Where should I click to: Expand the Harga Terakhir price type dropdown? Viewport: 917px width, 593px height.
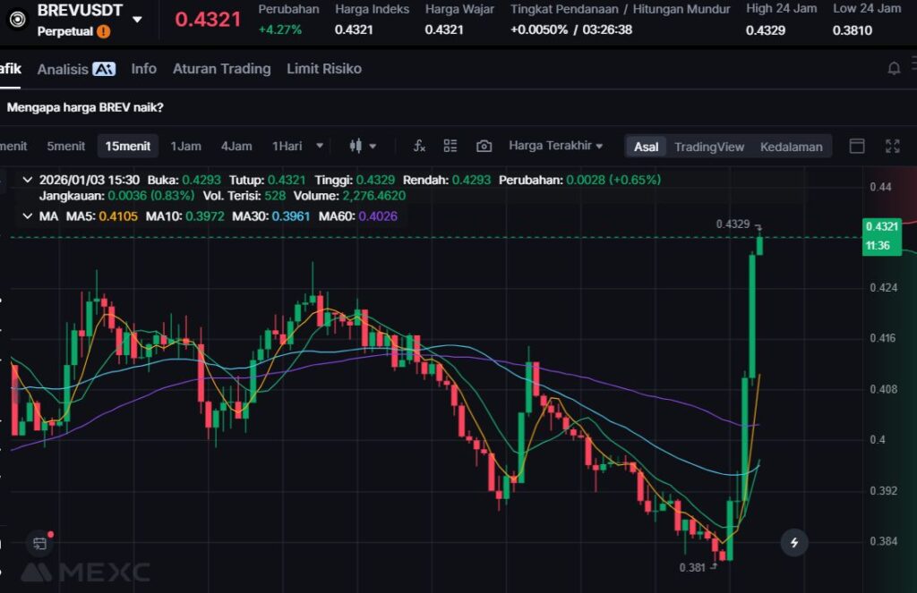click(555, 146)
